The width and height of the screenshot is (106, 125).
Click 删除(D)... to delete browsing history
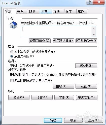tap(63, 86)
